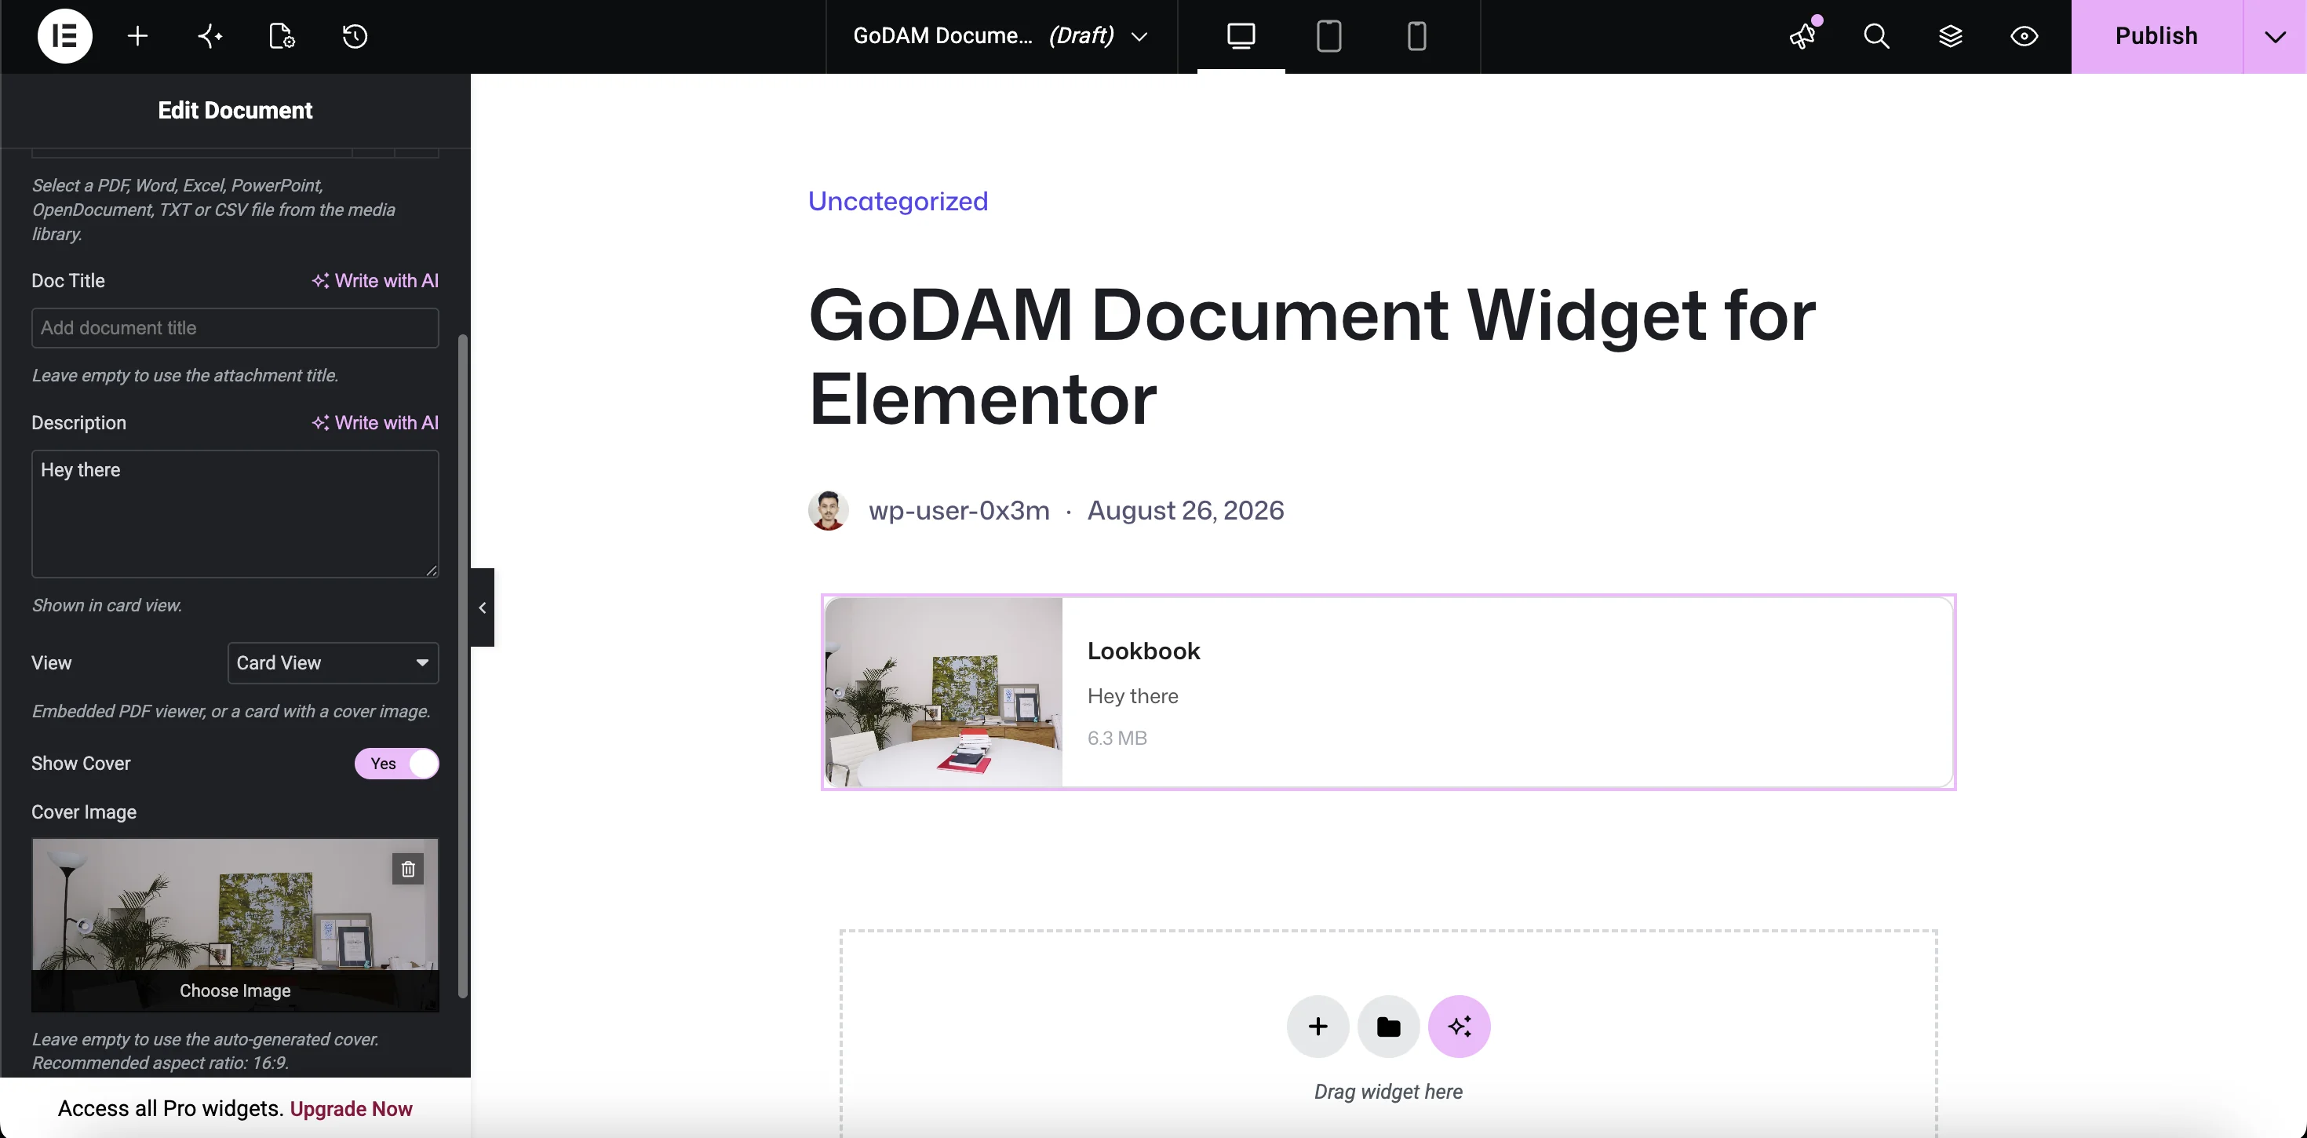Expand the Publish options arrow
The image size is (2307, 1138).
(x=2275, y=36)
